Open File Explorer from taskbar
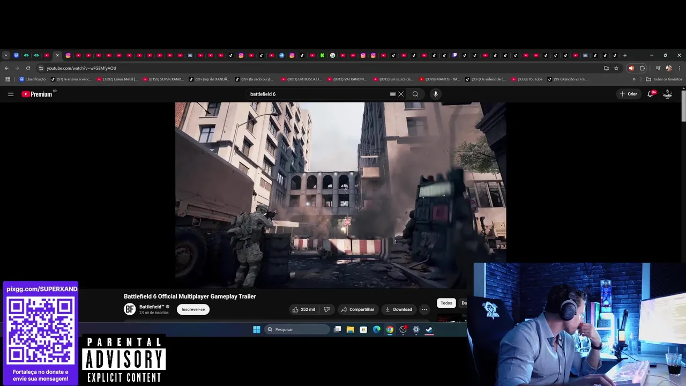 (x=350, y=329)
